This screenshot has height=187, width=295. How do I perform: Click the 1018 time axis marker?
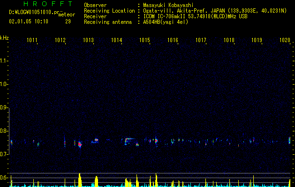[229, 40]
